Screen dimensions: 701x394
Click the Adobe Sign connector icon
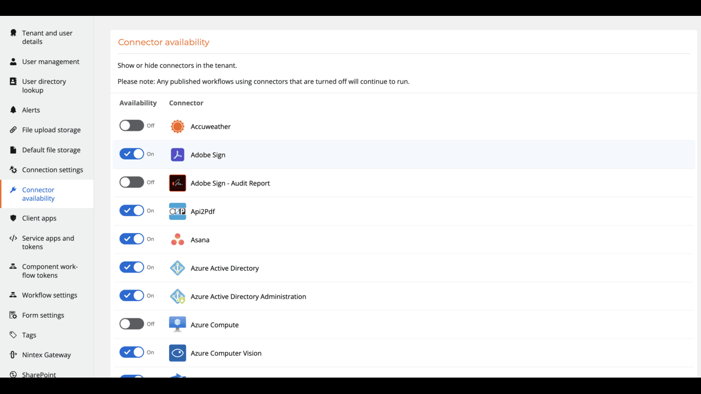point(177,155)
